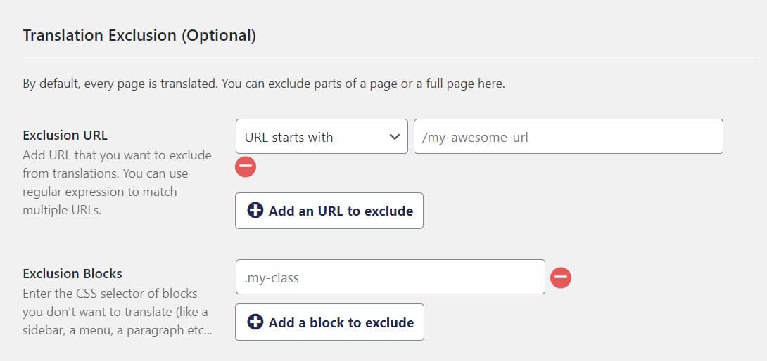Open the 'URL starts with' dropdown
Viewport: 767px width, 361px height.
pos(322,137)
